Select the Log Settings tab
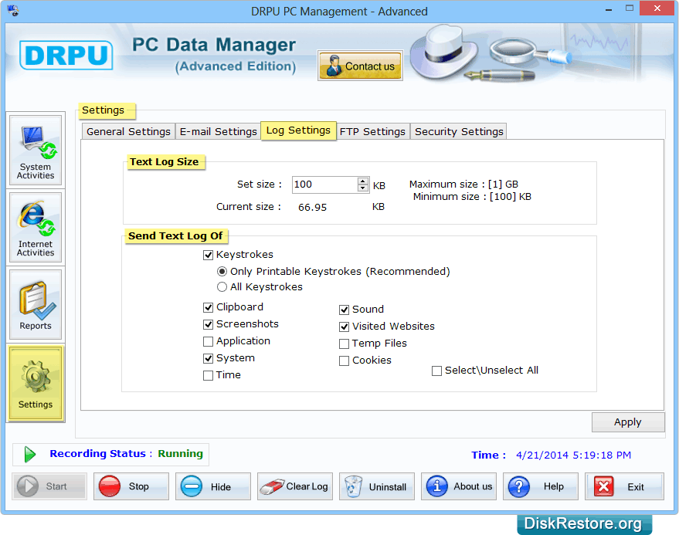Image resolution: width=679 pixels, height=535 pixels. coord(298,130)
